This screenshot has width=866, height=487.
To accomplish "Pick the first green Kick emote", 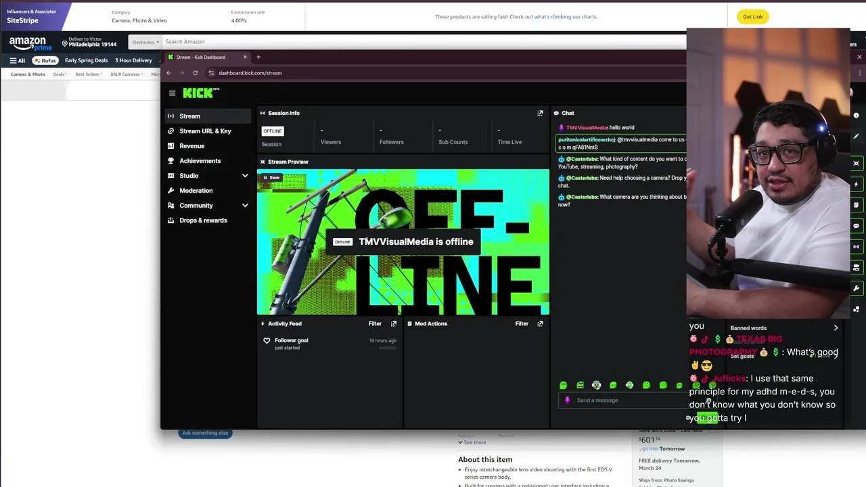I will coord(563,386).
